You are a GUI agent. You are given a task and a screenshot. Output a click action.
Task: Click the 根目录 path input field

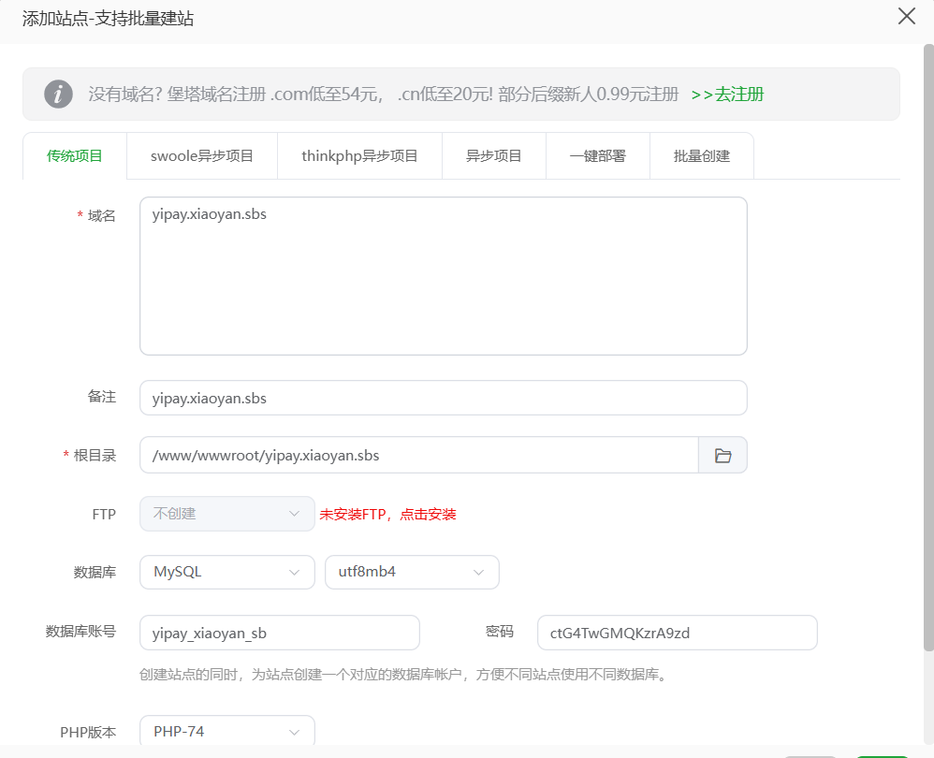pos(418,456)
